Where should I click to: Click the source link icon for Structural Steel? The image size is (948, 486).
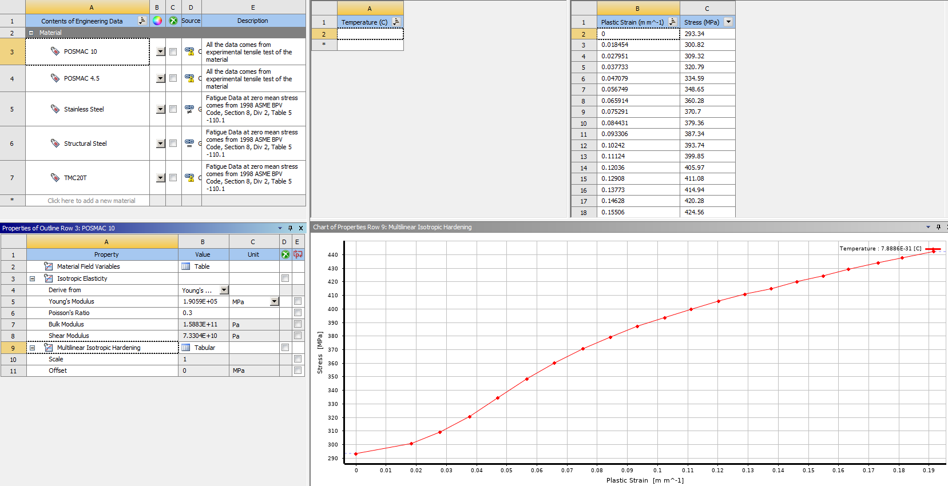pos(189,143)
